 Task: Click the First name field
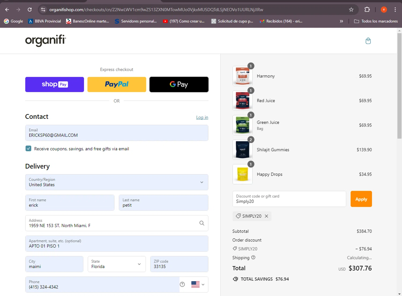click(x=70, y=203)
